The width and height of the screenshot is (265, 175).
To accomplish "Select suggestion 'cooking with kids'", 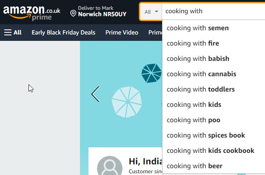I will (194, 105).
